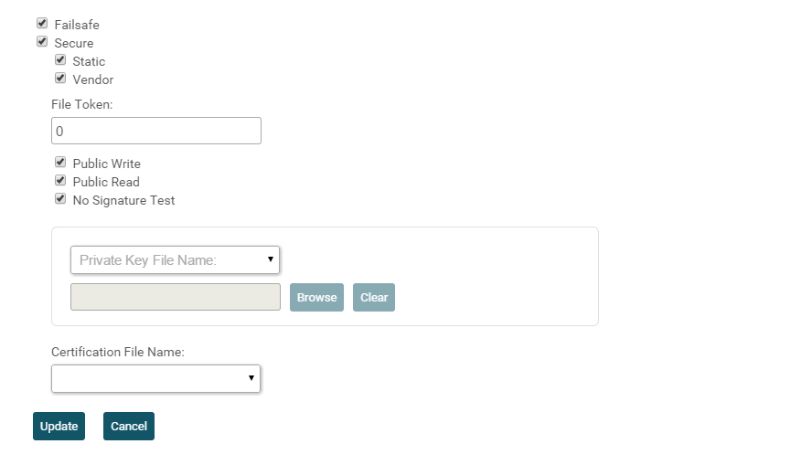Click the 'Public Write' label text

(x=106, y=164)
